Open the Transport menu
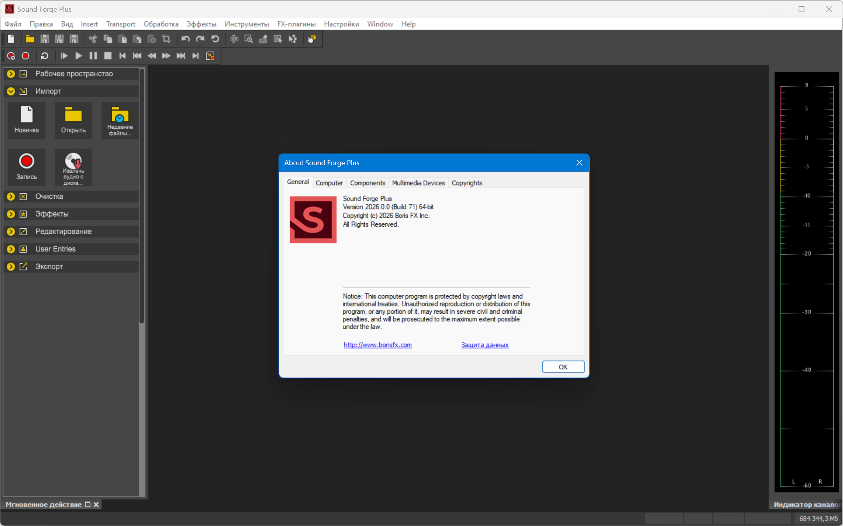 (121, 24)
